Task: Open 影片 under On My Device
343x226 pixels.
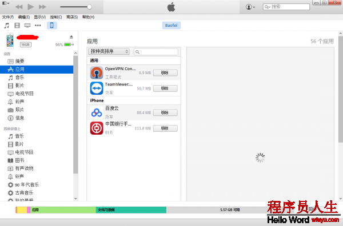Action: pyautogui.click(x=37, y=144)
